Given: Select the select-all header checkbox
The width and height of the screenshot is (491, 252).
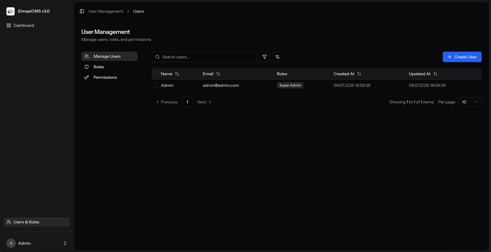Looking at the screenshot, I should click(156, 74).
